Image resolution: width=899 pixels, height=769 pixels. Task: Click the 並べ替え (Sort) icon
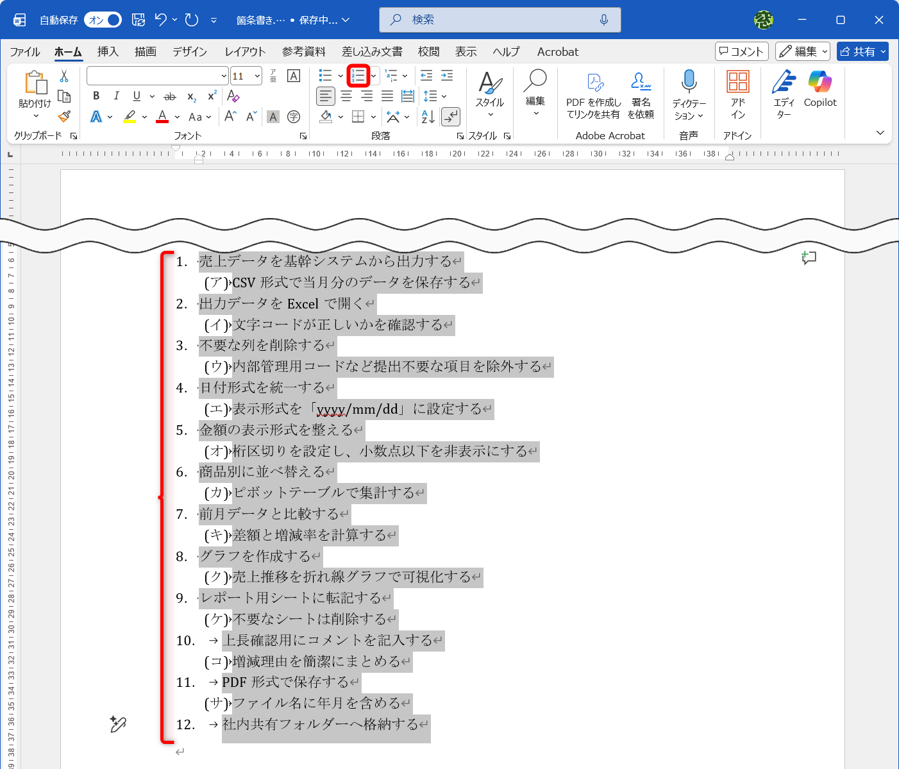[427, 117]
